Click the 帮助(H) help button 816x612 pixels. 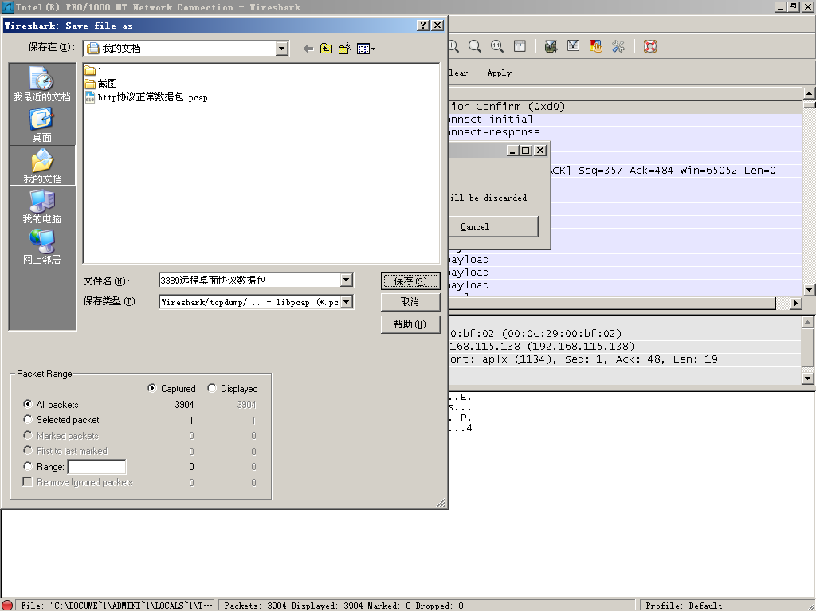coord(410,324)
